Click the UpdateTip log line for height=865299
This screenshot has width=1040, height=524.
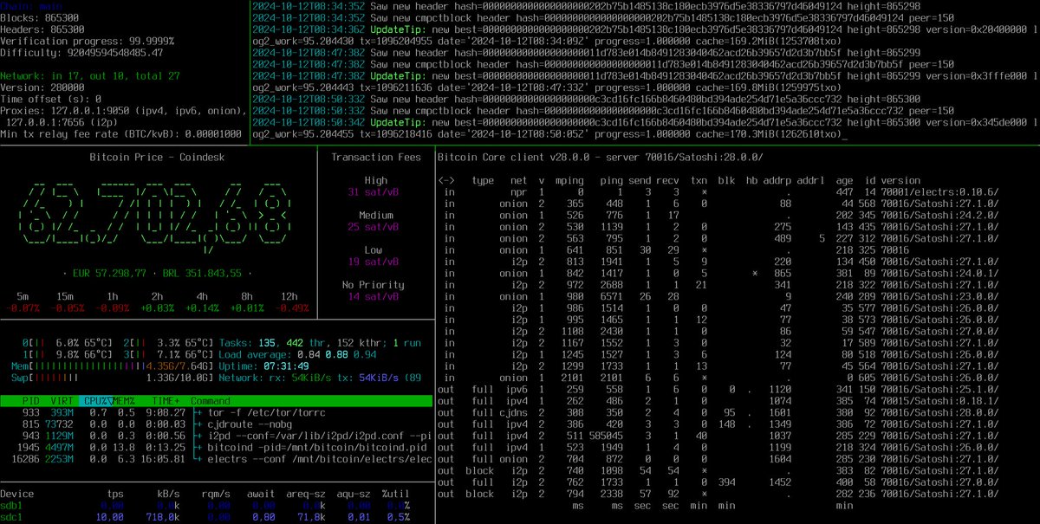coord(645,81)
